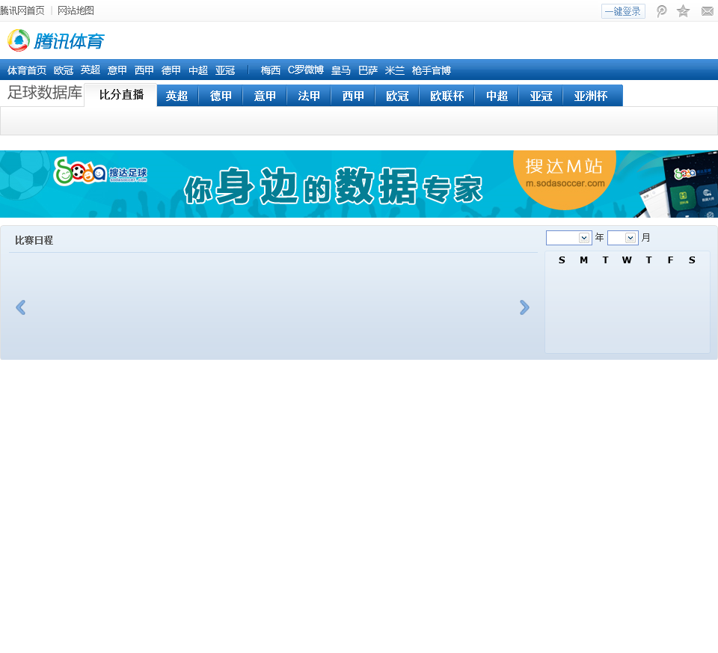This screenshot has height=653, width=718.
Task: Open 欧冠 in the blue nav bar
Action: pos(63,70)
